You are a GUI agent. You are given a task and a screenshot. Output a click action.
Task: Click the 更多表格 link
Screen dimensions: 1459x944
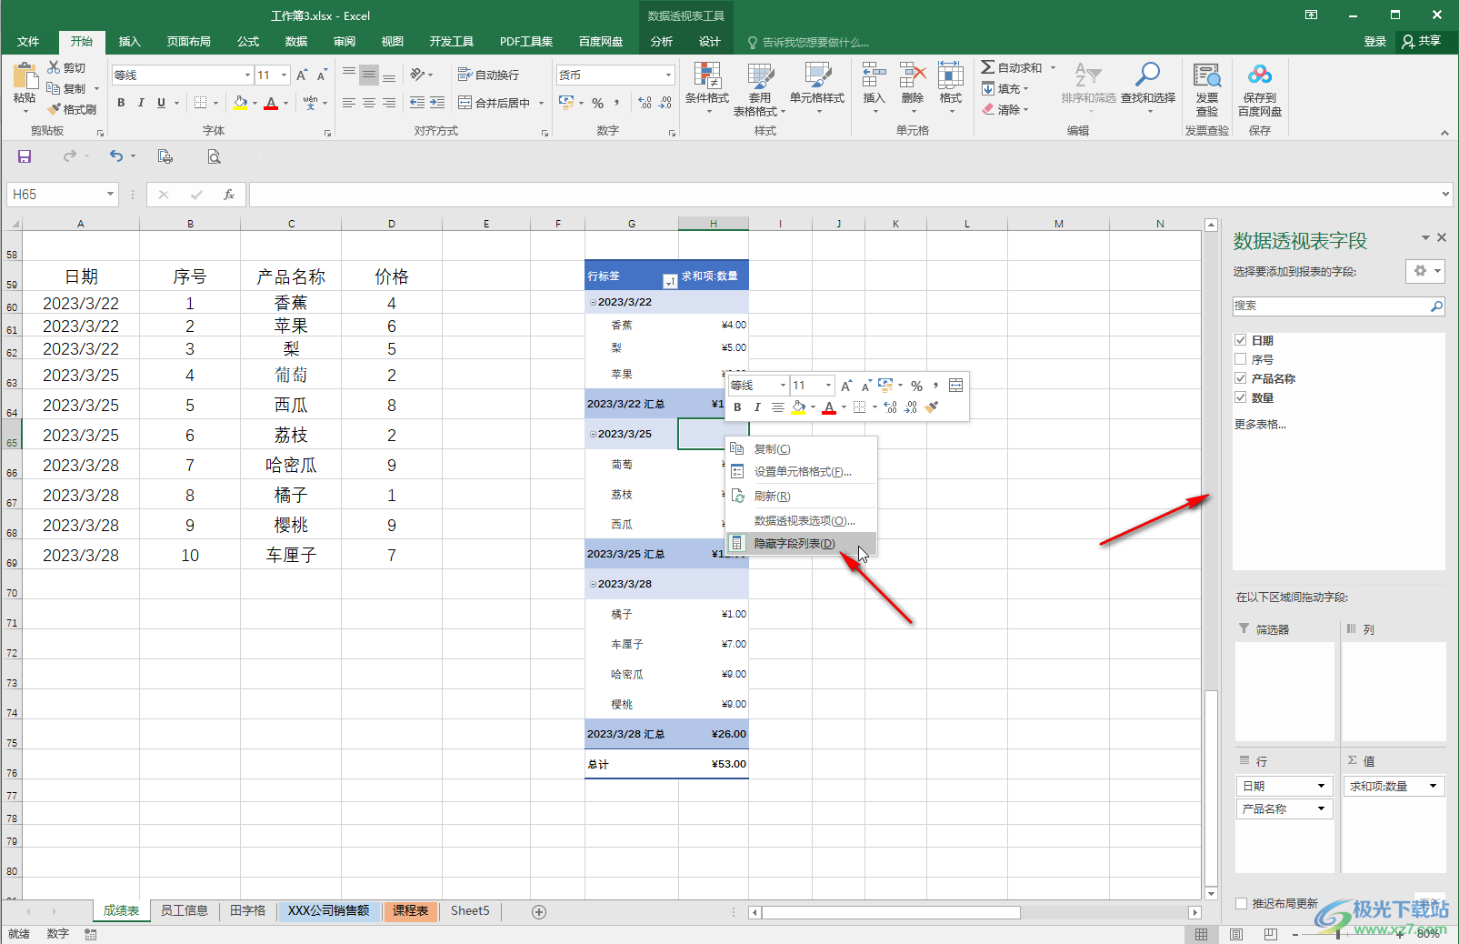tap(1260, 424)
